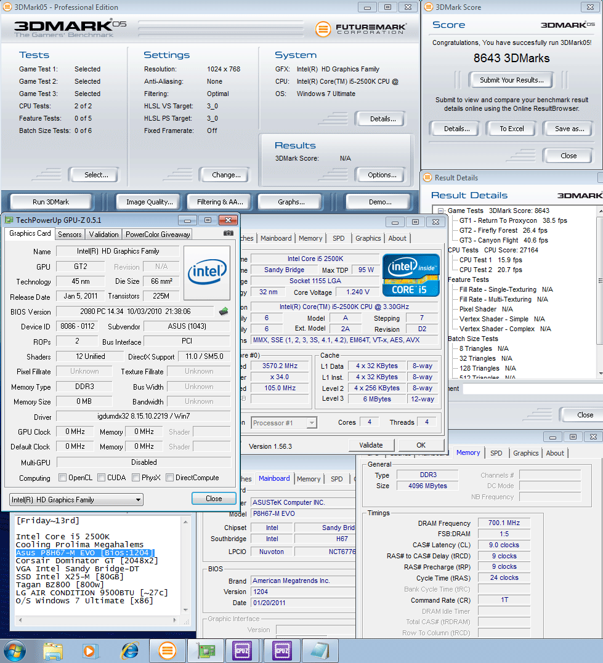
Task: Switch to the Notepad taskbar icon
Action: pos(320,651)
